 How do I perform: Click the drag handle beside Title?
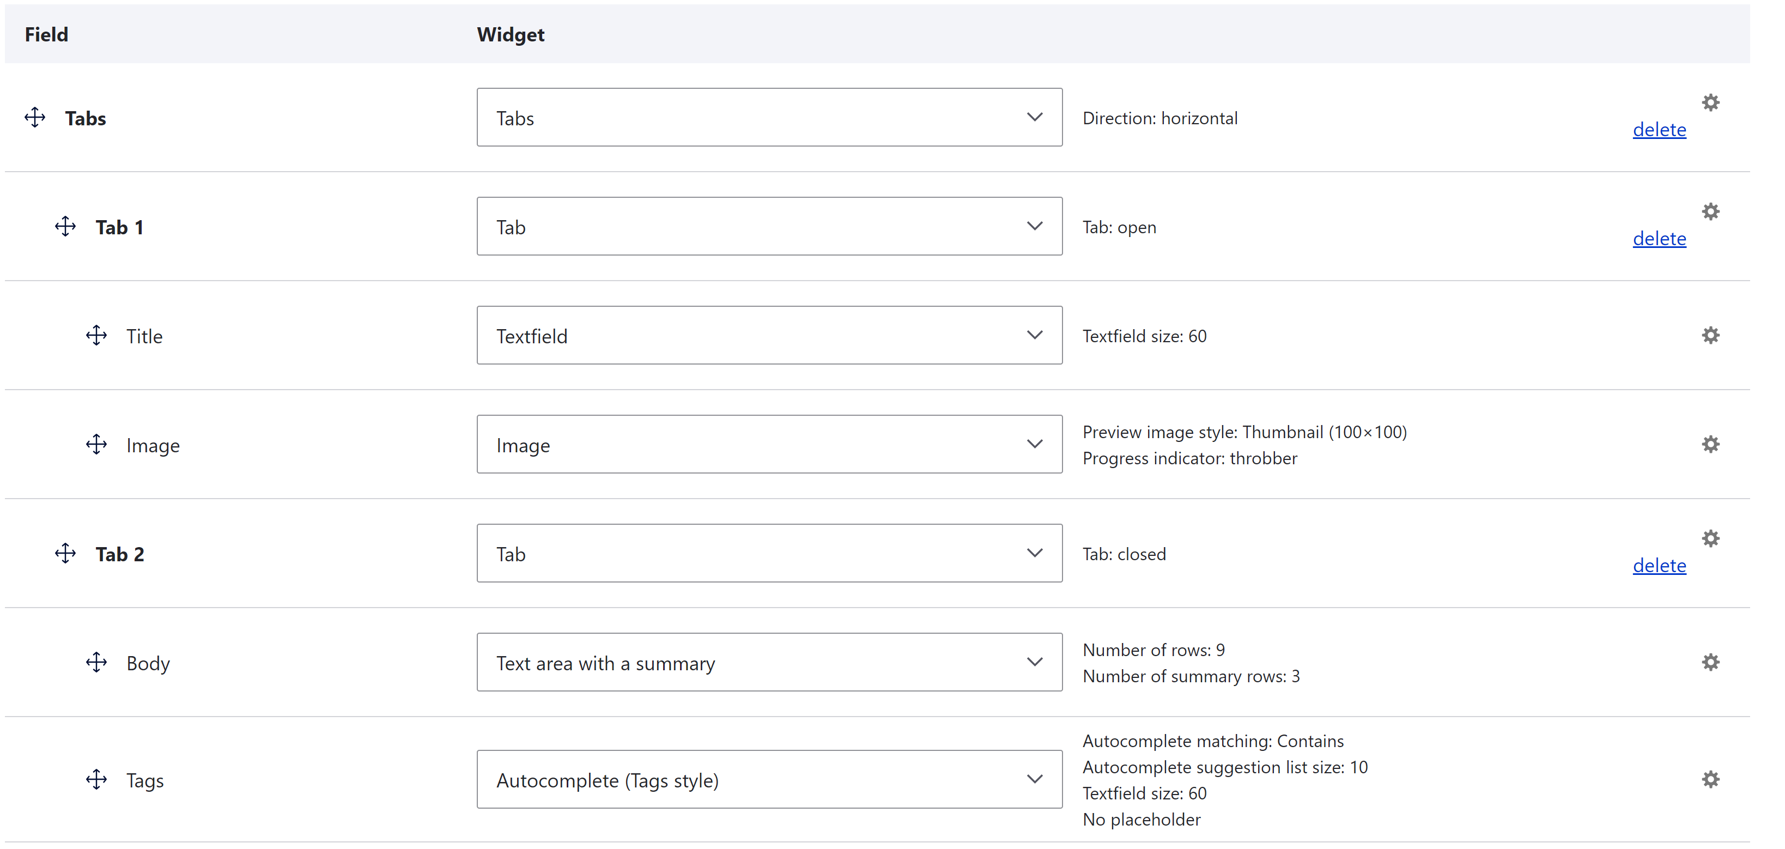coord(96,336)
